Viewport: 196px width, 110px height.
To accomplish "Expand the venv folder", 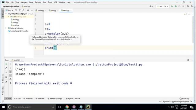I will point(8,16).
